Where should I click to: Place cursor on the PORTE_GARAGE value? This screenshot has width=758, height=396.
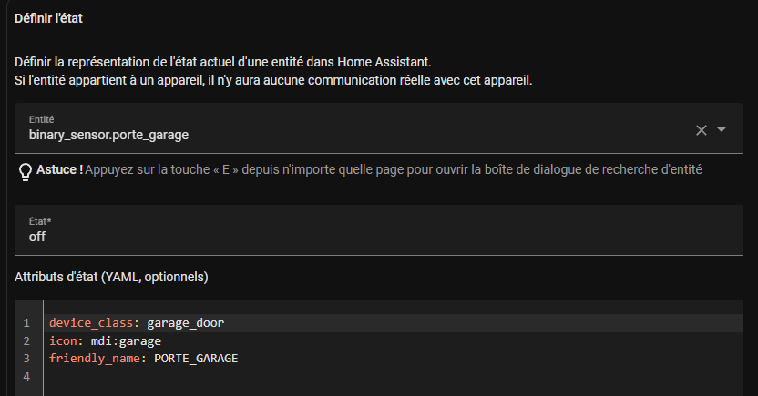pyautogui.click(x=196, y=359)
